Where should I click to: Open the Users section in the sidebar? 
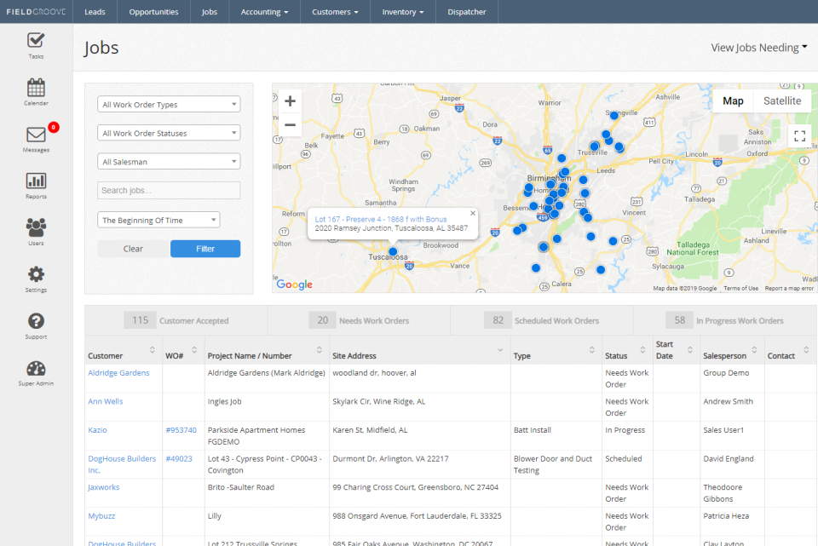35,230
